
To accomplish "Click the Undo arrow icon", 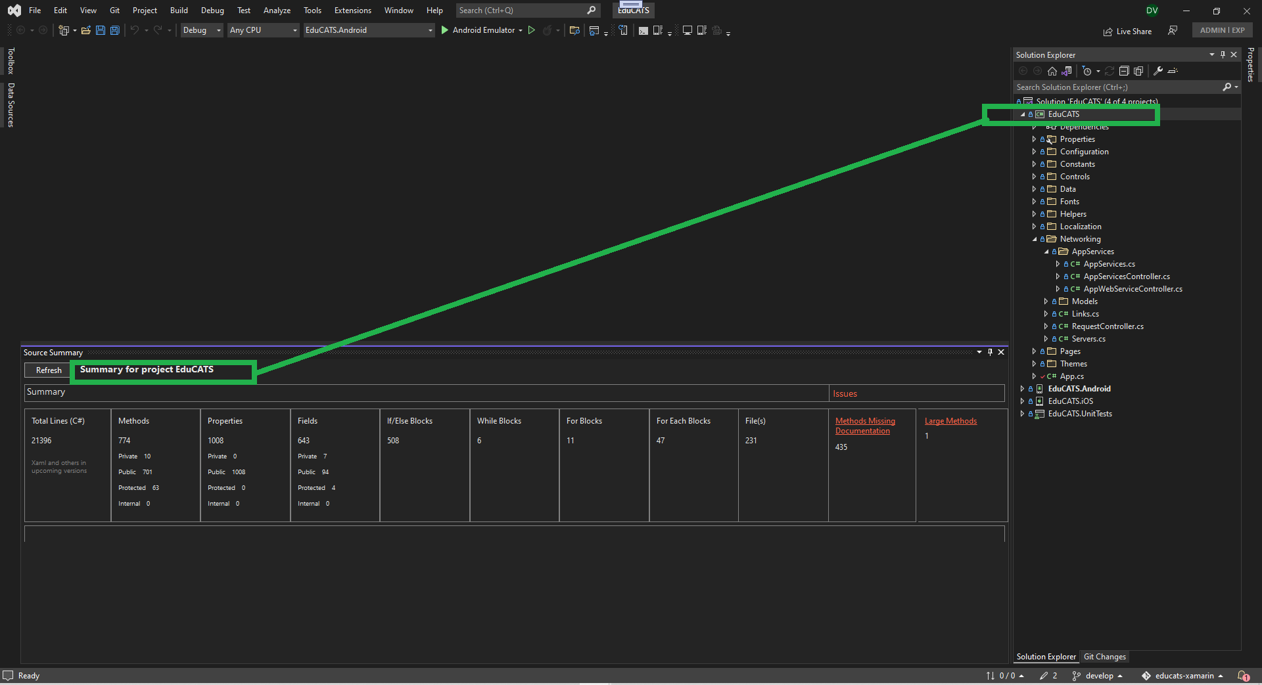I will (134, 30).
